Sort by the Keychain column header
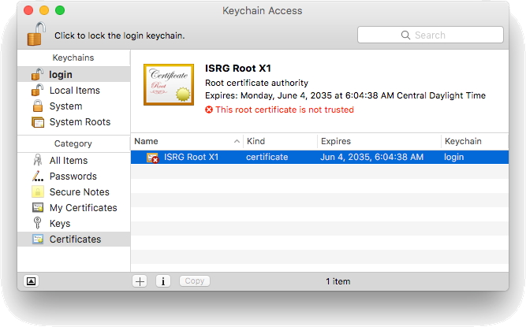 click(x=475, y=141)
